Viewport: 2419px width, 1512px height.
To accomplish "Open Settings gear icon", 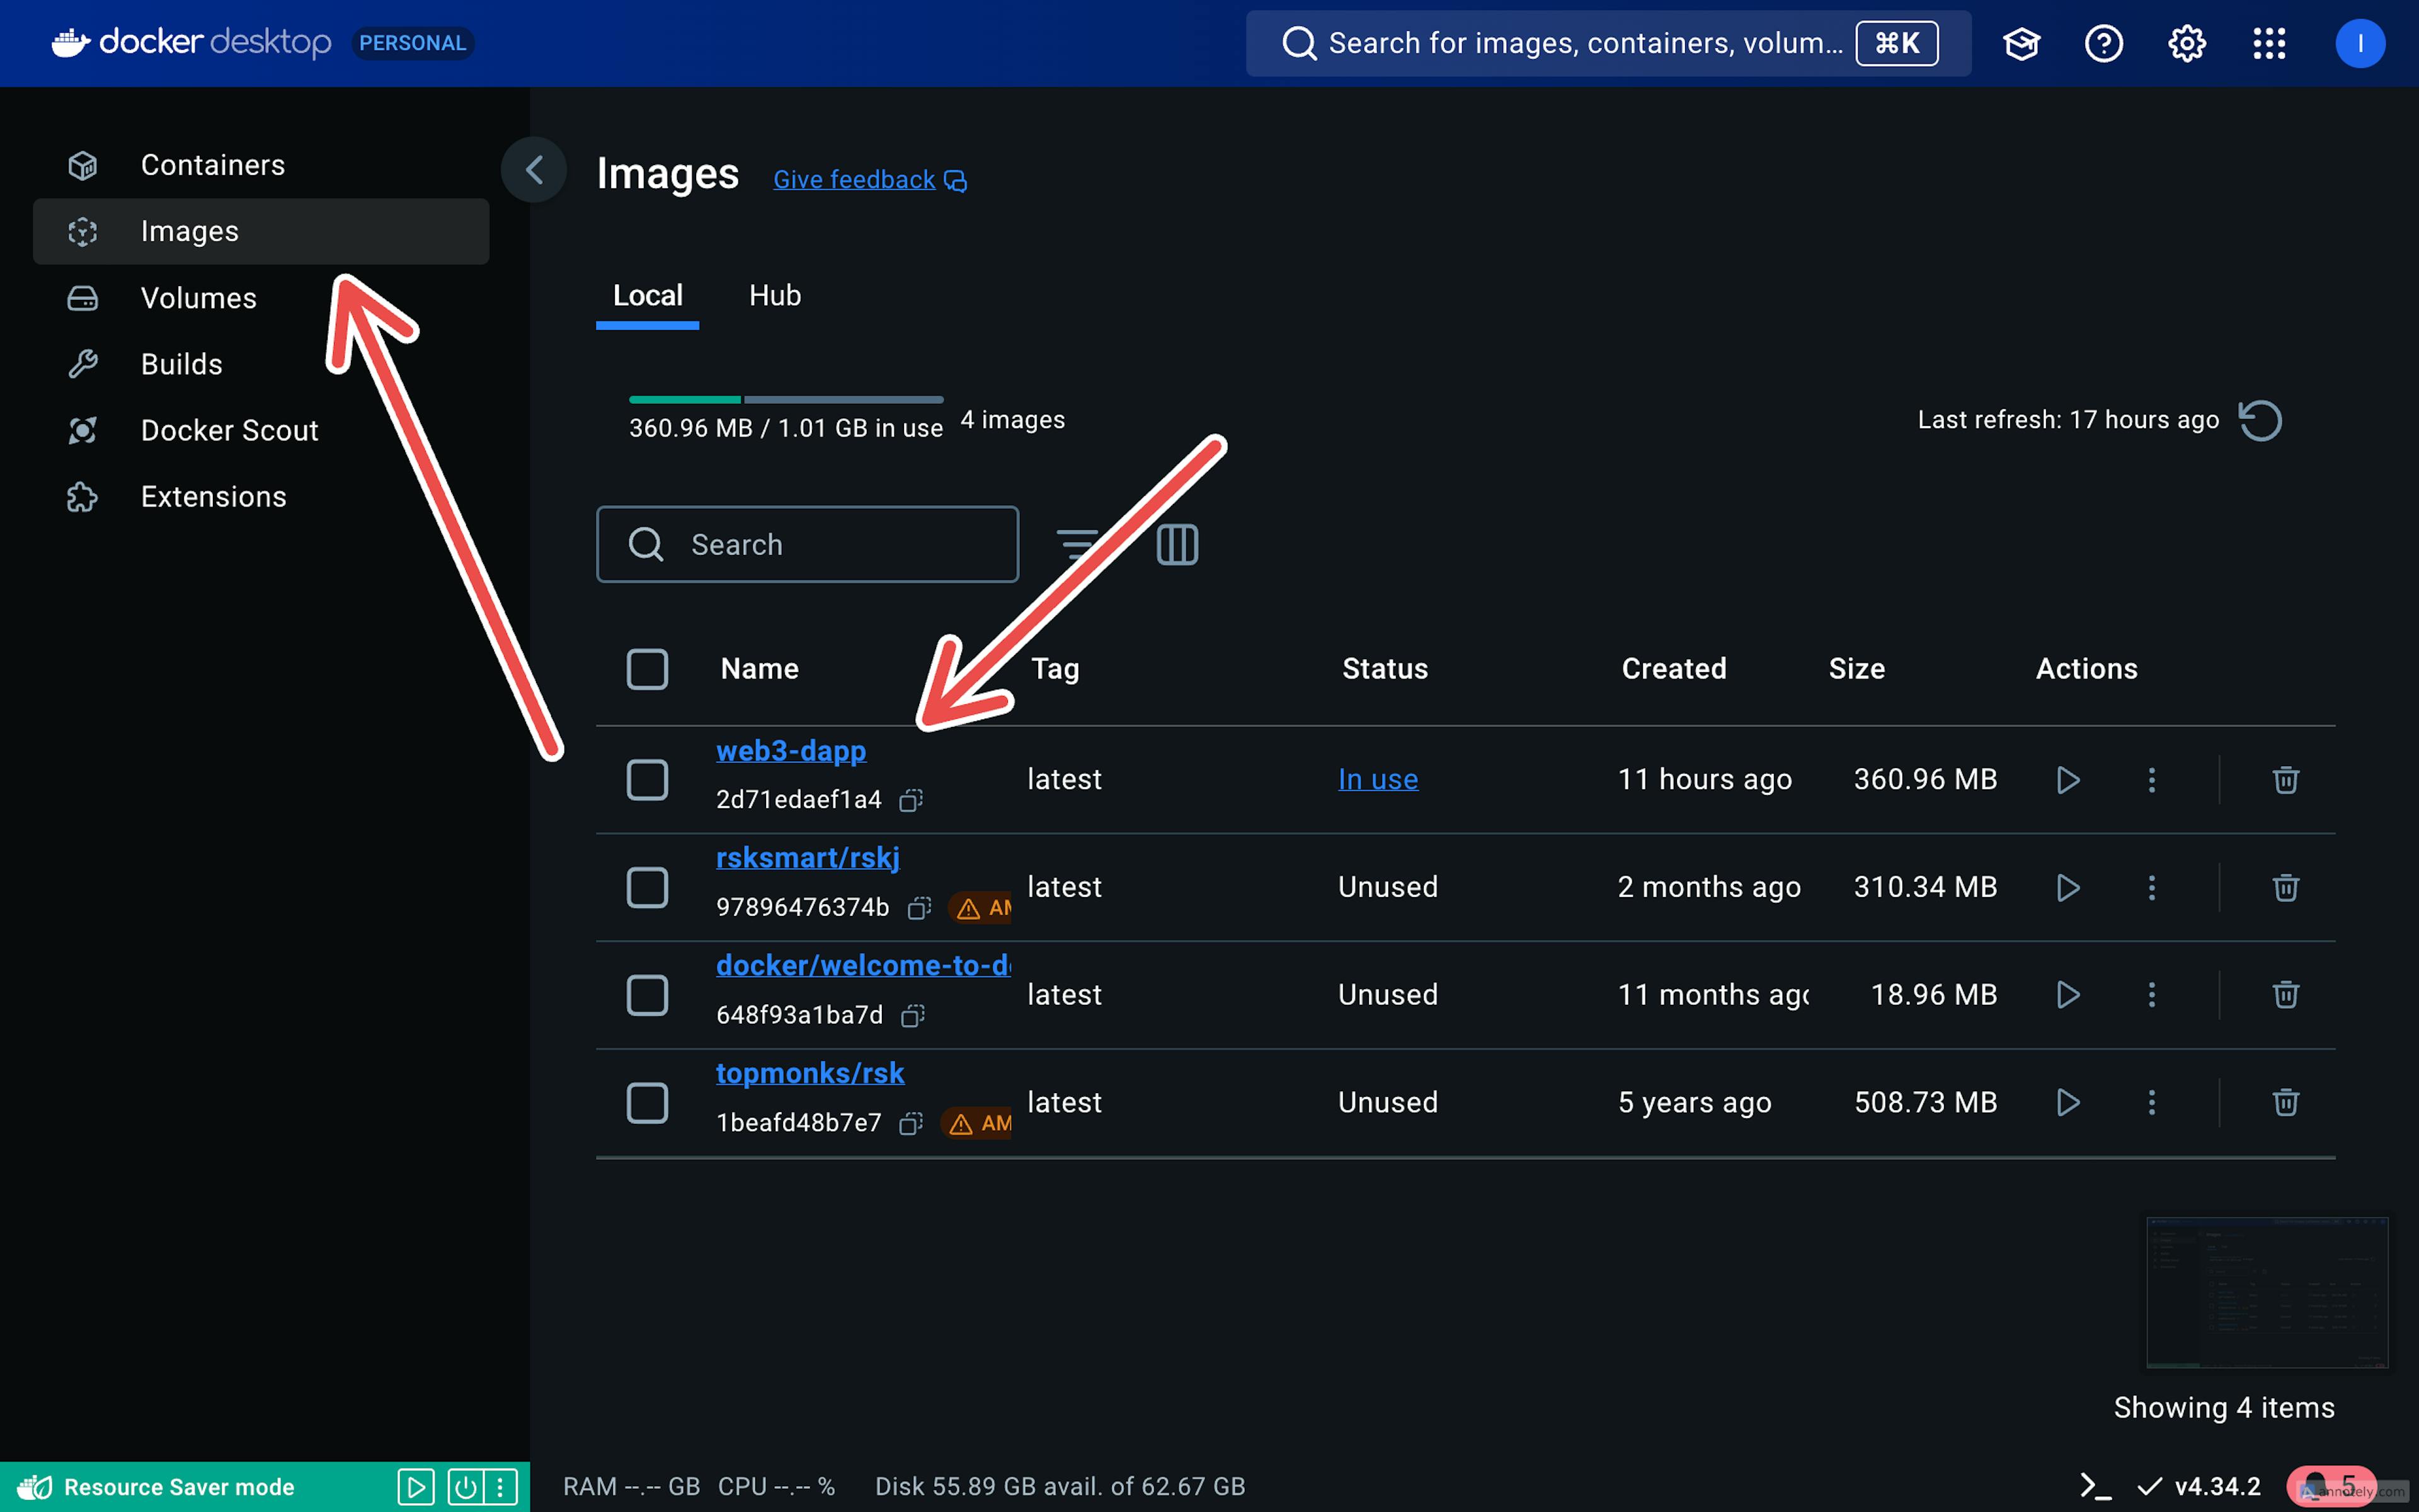I will [x=2186, y=43].
